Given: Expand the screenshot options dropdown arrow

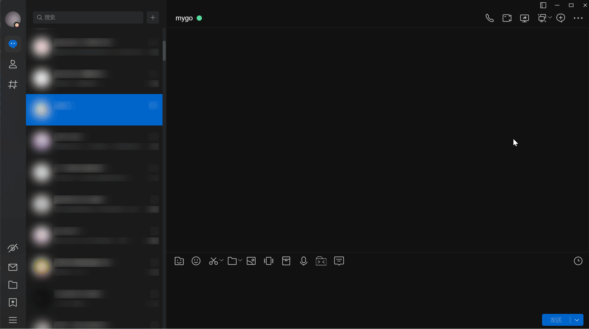Looking at the screenshot, I should 222,260.
